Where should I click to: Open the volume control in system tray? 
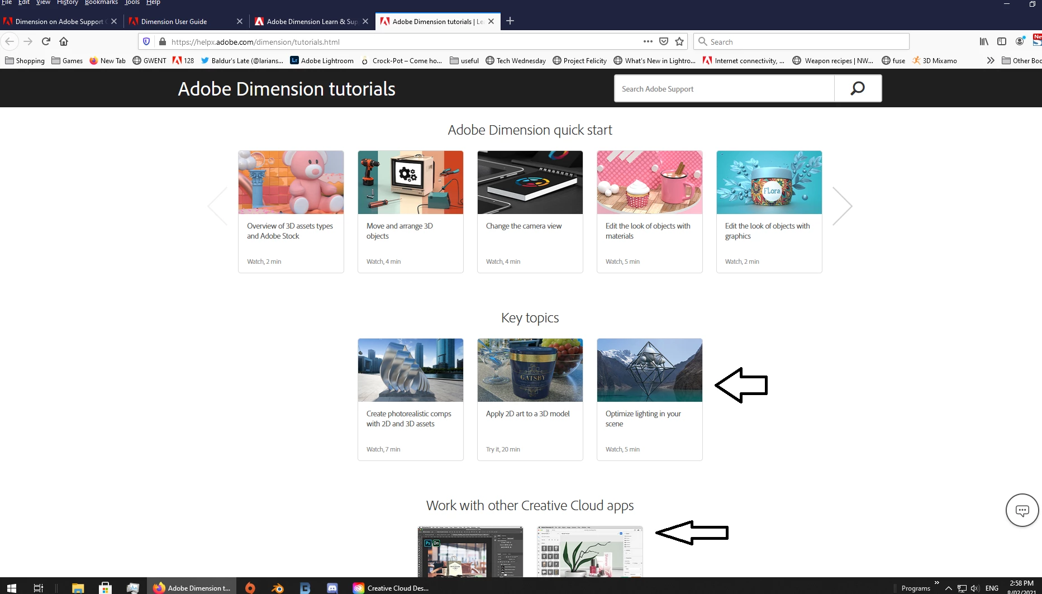click(976, 588)
